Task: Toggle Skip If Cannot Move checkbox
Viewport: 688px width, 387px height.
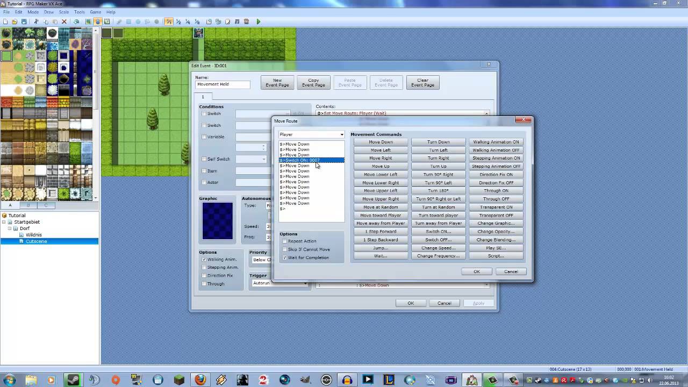Action: point(284,249)
